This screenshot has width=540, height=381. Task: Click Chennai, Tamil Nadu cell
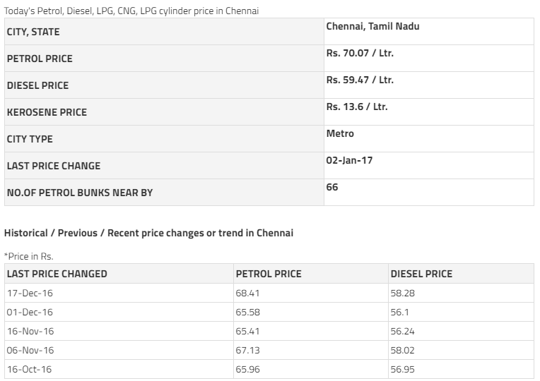[373, 27]
